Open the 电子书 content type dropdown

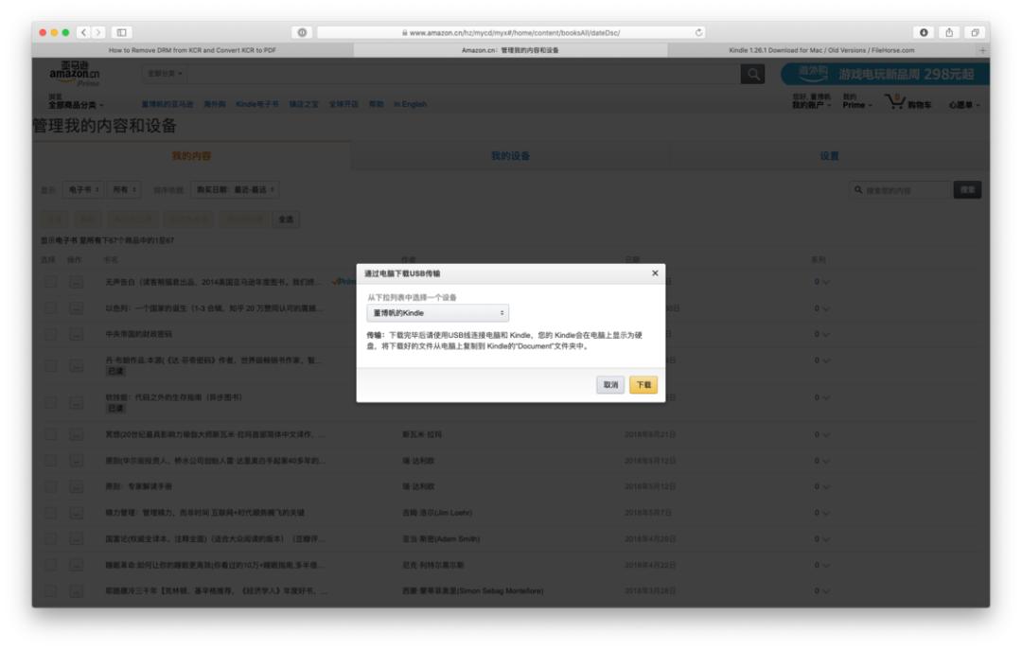coord(83,190)
